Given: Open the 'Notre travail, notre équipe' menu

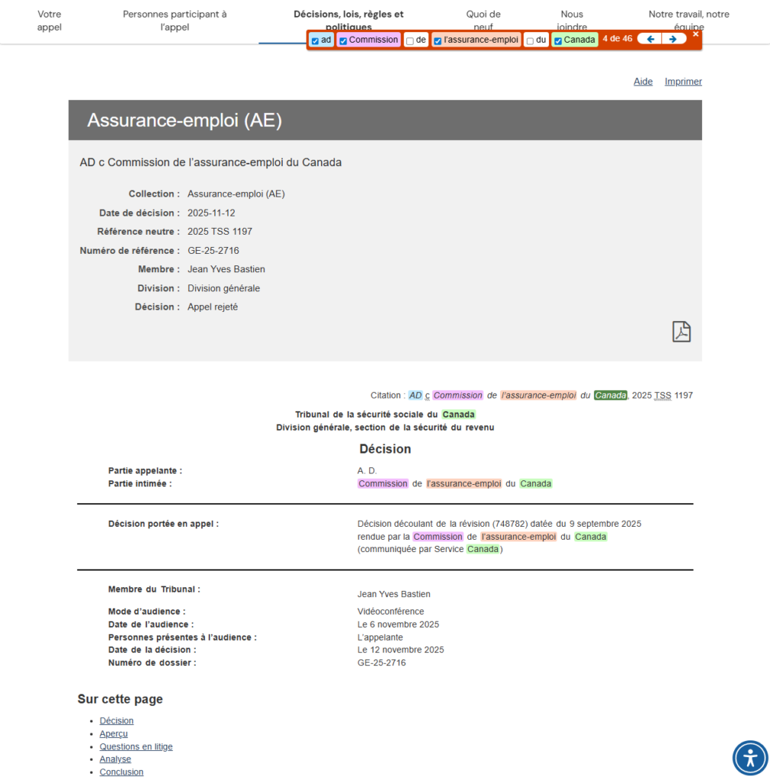Looking at the screenshot, I should coord(688,21).
